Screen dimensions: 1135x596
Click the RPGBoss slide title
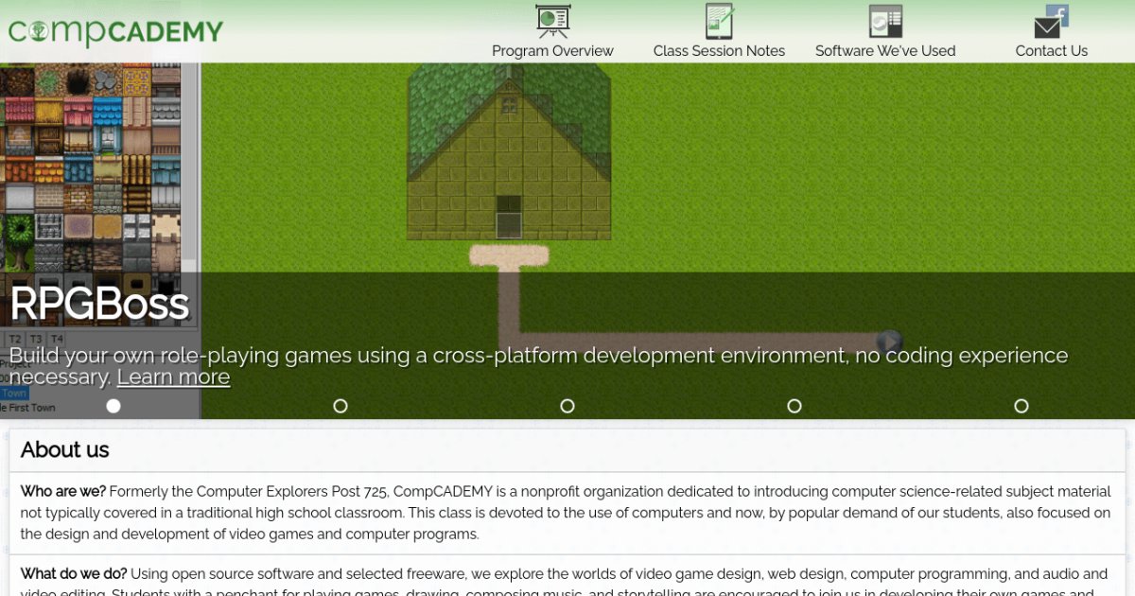[x=99, y=304]
